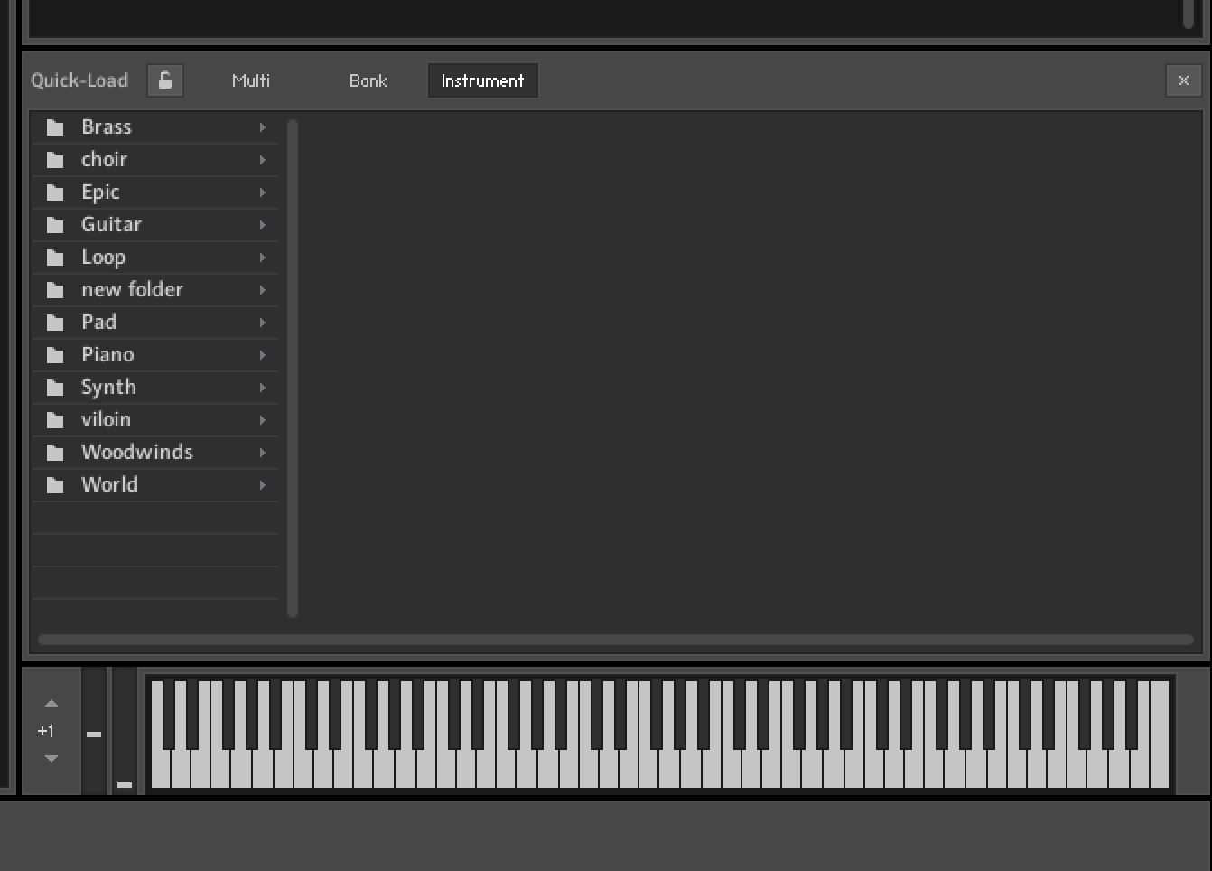1212x871 pixels.
Task: Expand the viloin folder contents
Action: coord(262,419)
